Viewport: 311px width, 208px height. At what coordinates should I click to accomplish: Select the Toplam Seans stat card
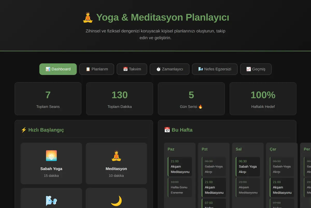(x=48, y=99)
